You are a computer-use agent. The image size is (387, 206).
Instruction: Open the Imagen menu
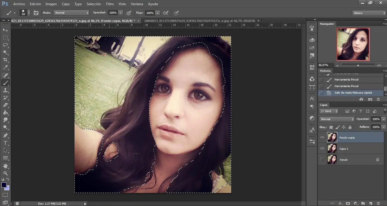[x=51, y=4]
